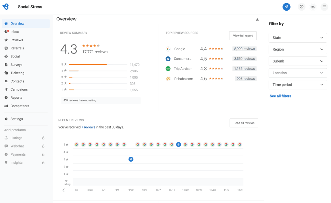Select Referrals in the sidebar
Image resolution: width=331 pixels, height=203 pixels.
18,48
